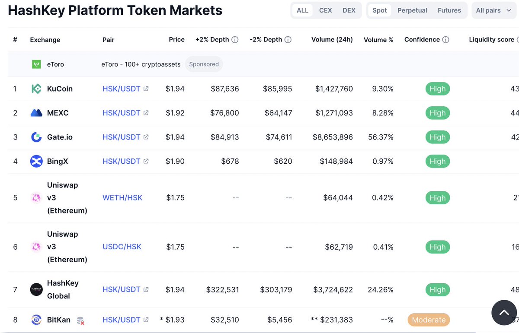Click external link icon in BingX row
519x333 pixels.
[x=146, y=161]
